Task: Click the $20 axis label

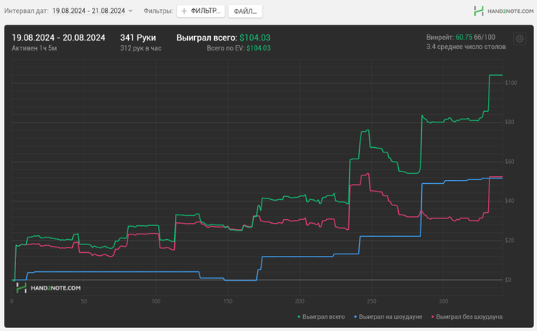Action: point(509,241)
